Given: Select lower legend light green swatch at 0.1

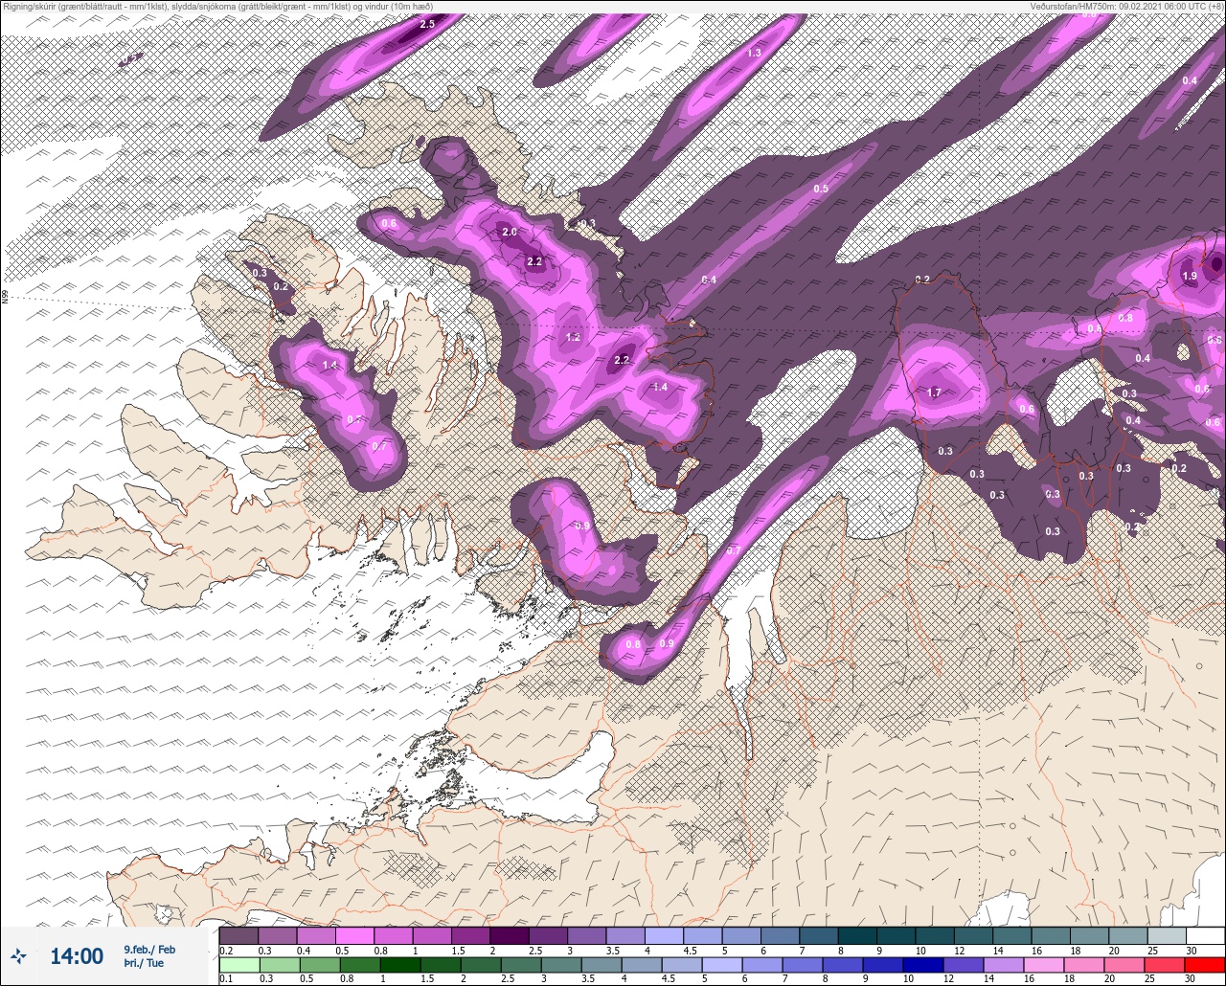Looking at the screenshot, I should (x=238, y=965).
